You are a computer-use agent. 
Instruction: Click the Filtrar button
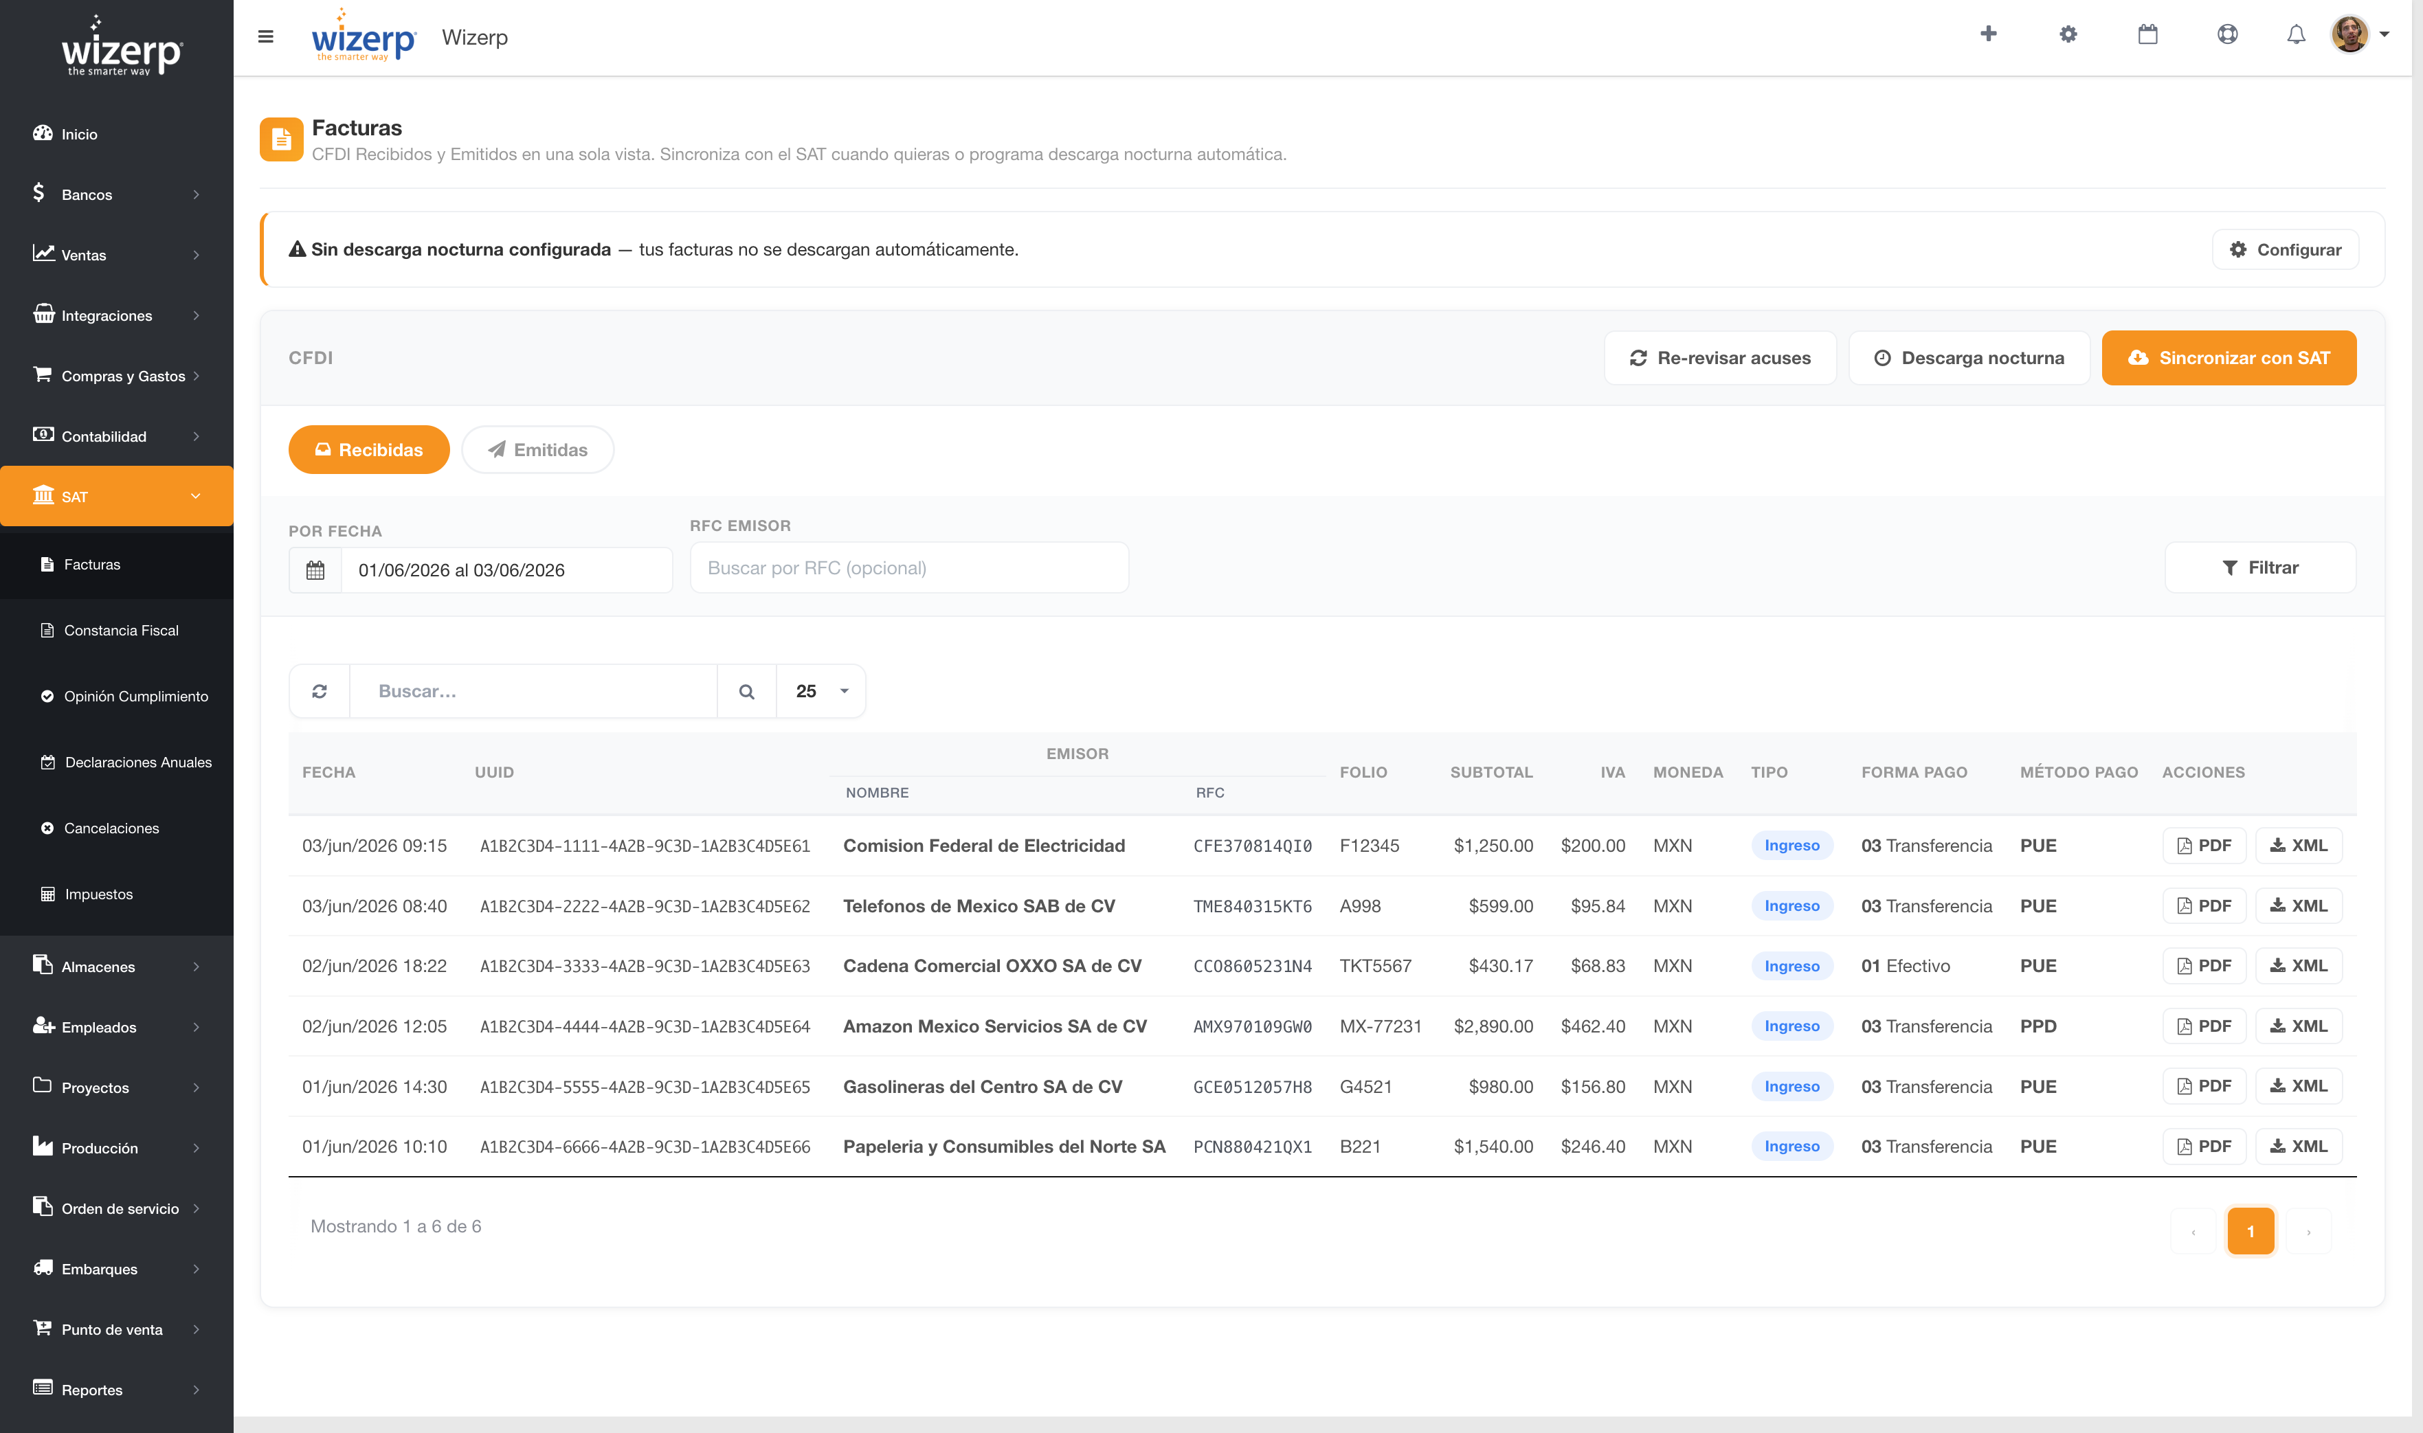point(2259,568)
